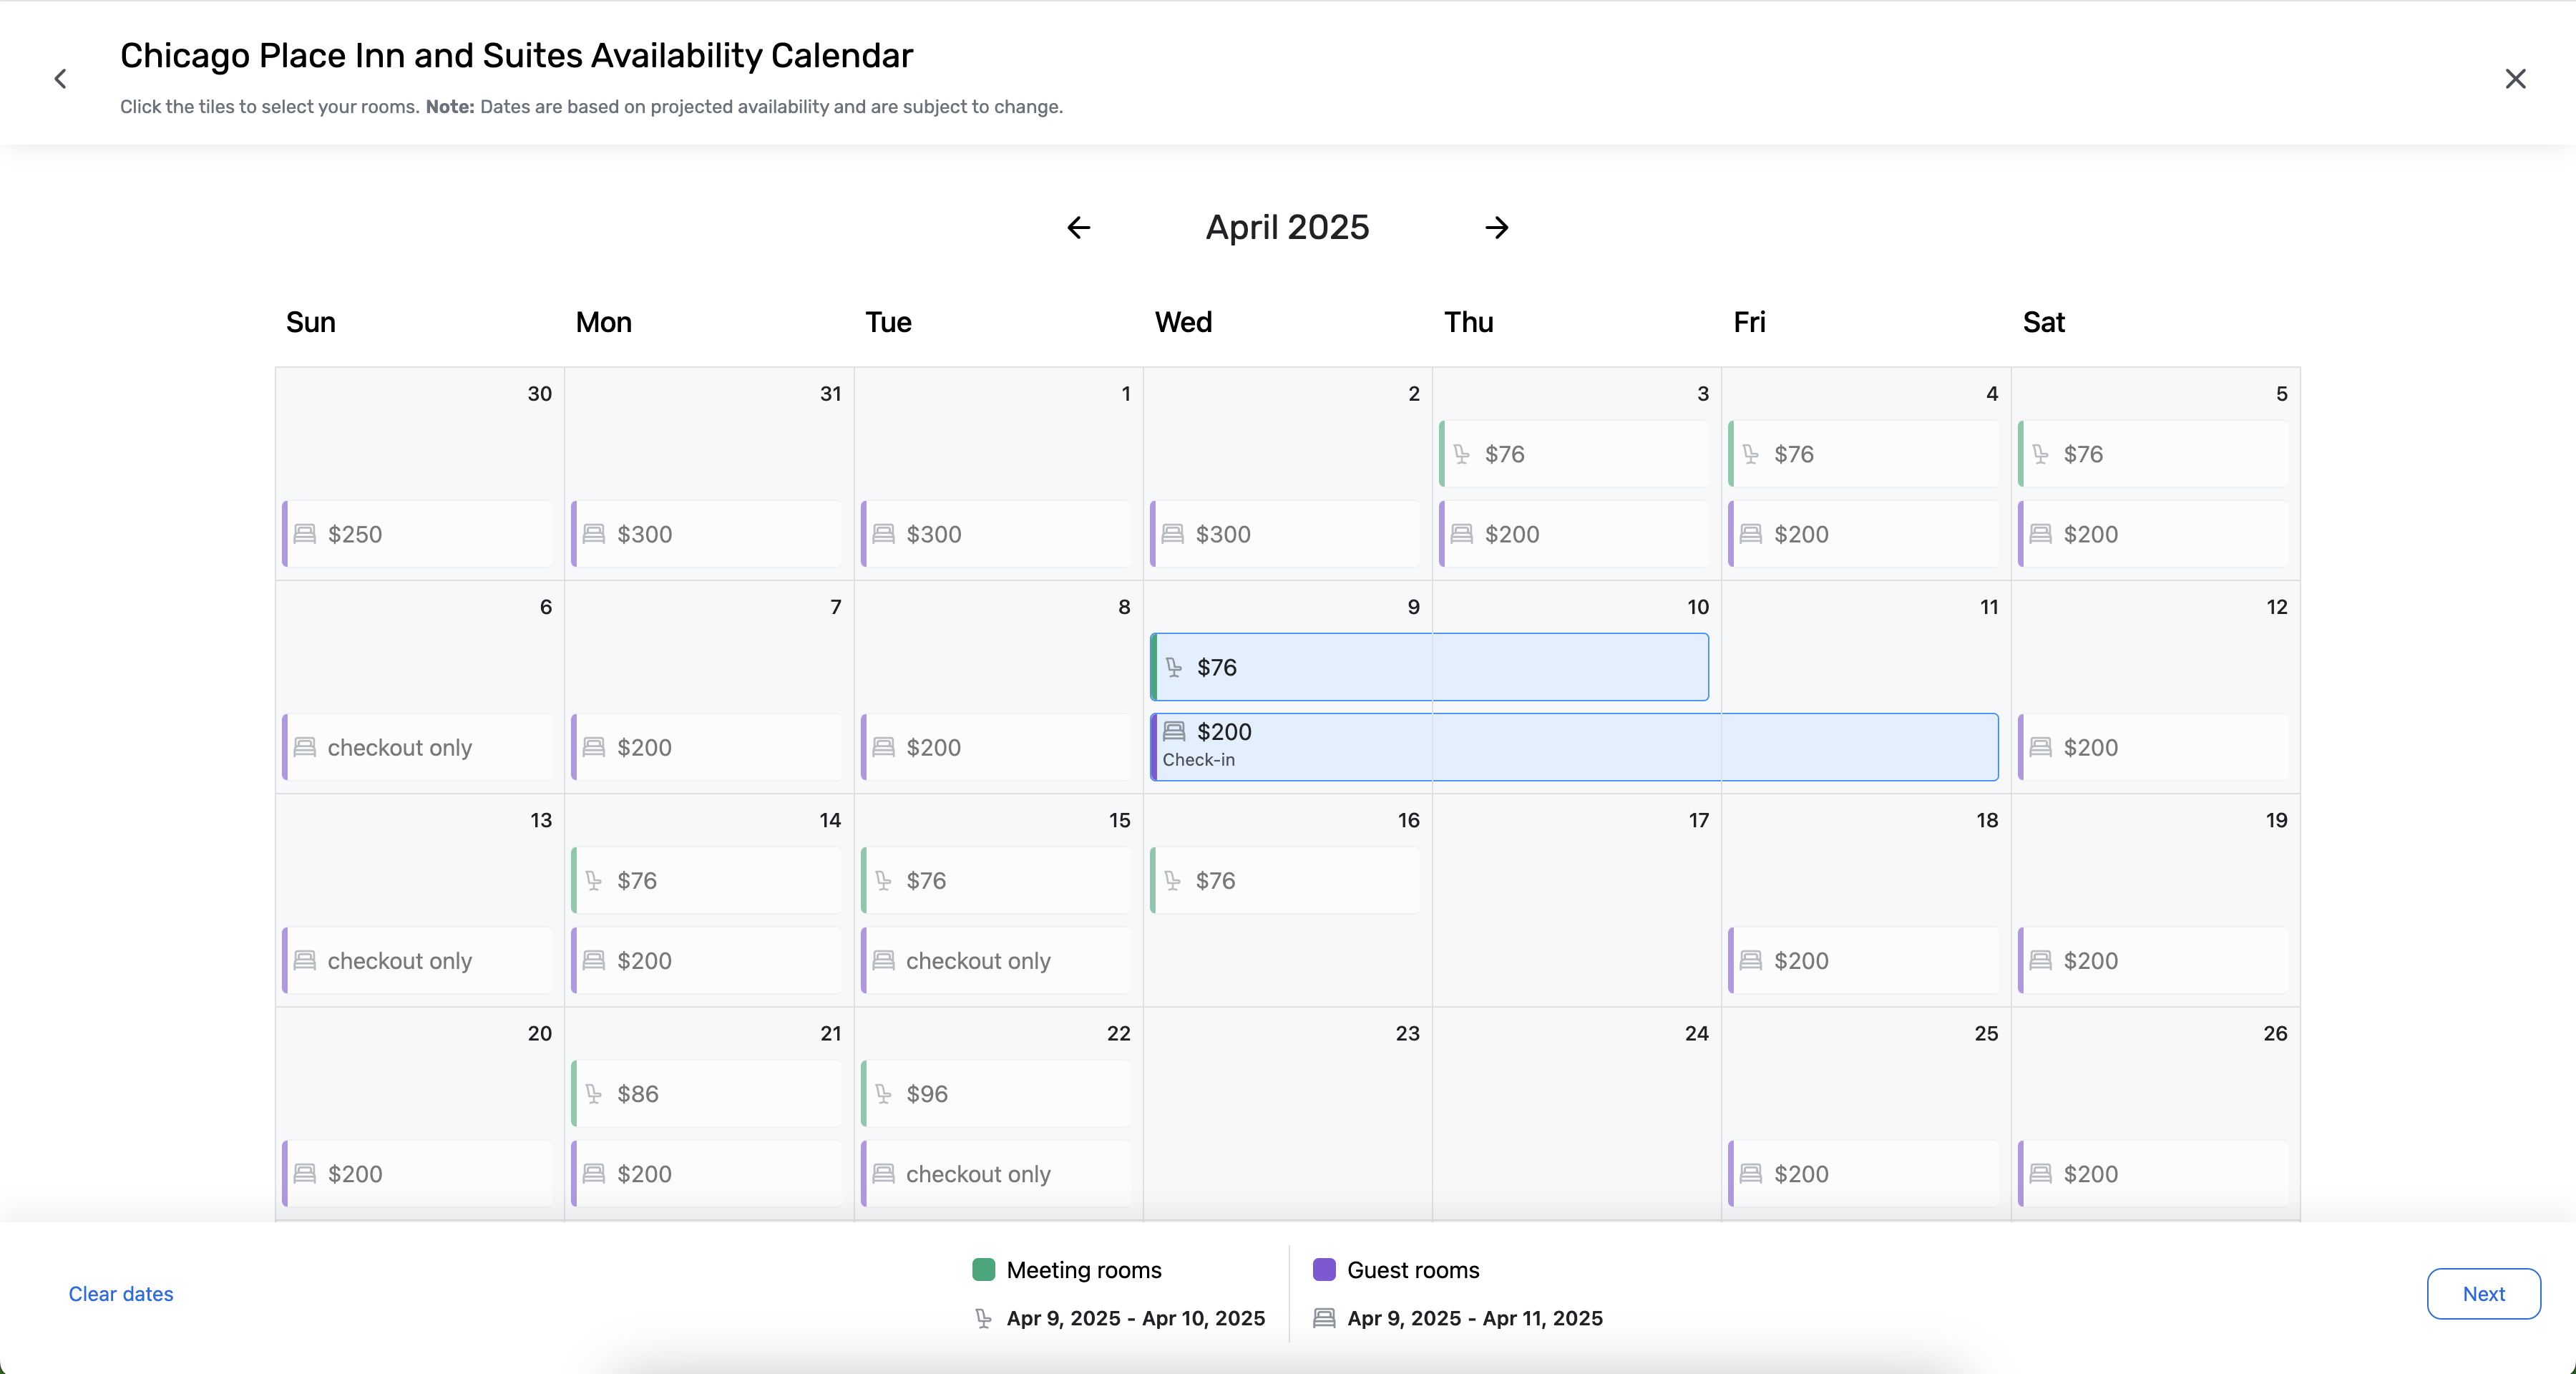
Task: Click selected $200 Check-in guest room tile
Action: 1575,747
